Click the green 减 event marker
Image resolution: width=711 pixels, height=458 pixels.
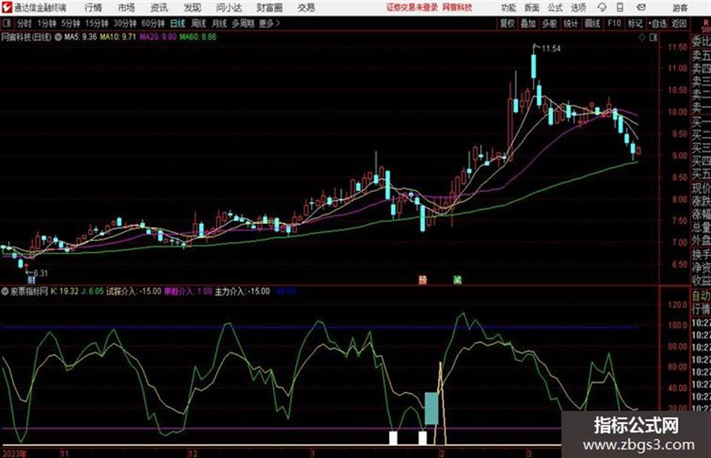point(457,280)
